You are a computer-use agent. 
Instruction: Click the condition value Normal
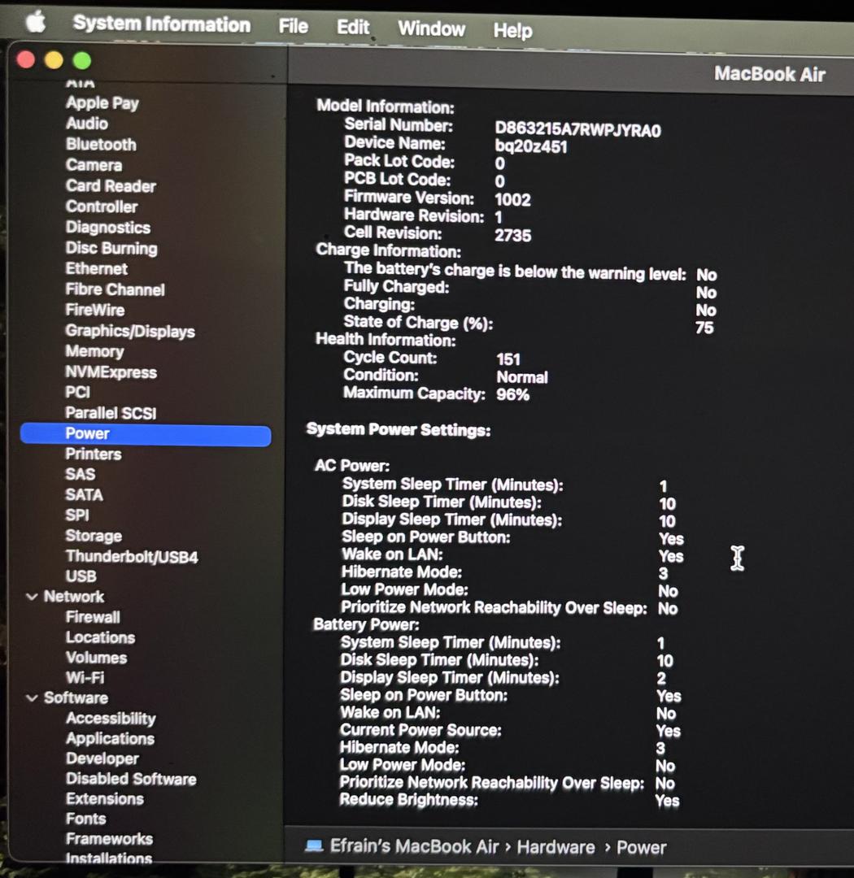(x=522, y=377)
